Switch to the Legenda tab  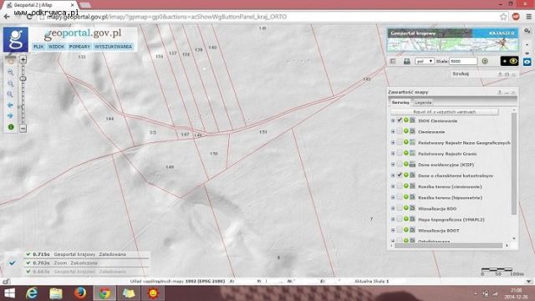423,102
